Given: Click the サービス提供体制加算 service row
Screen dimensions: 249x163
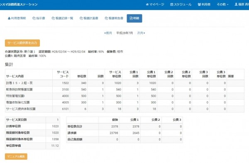Looking at the screenshot, I should 124,109.
